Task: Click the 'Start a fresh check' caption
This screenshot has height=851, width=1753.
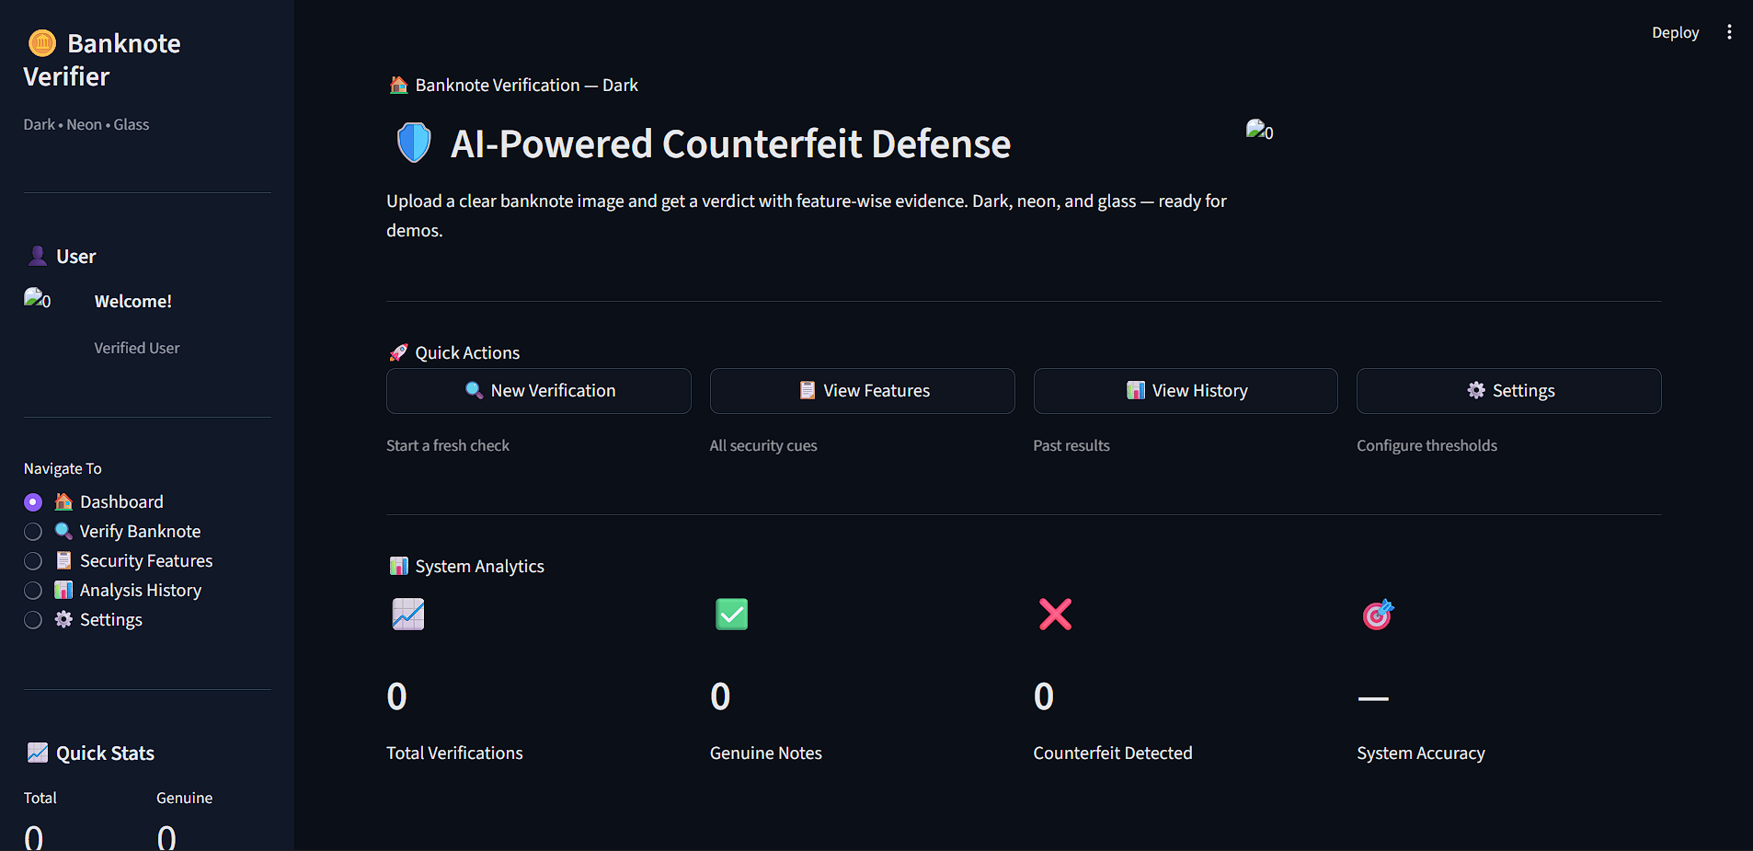Action: pos(448,445)
